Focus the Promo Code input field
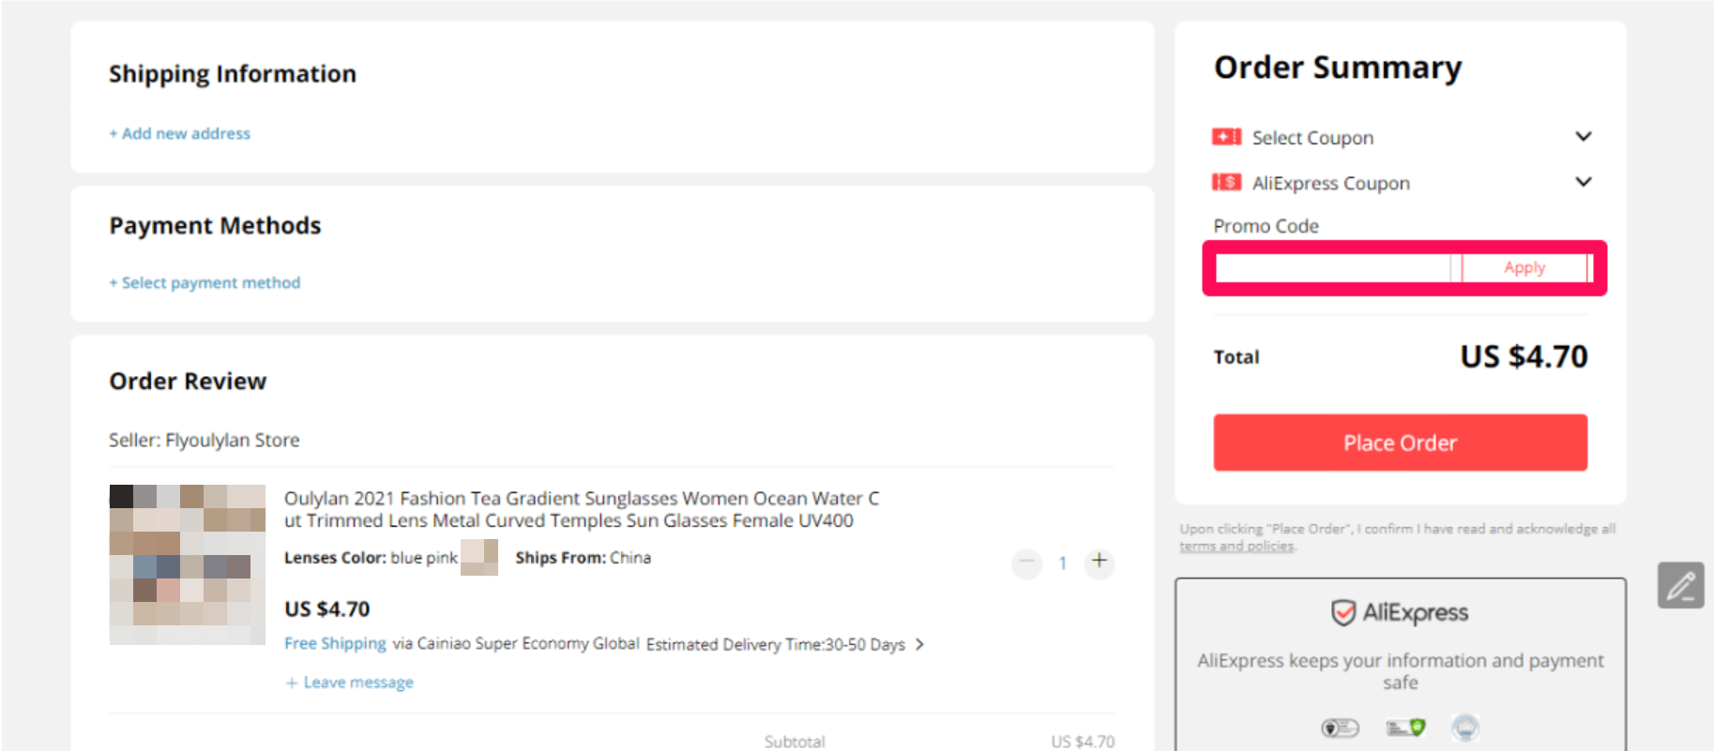Viewport: 1714px width, 751px height. pyautogui.click(x=1333, y=268)
